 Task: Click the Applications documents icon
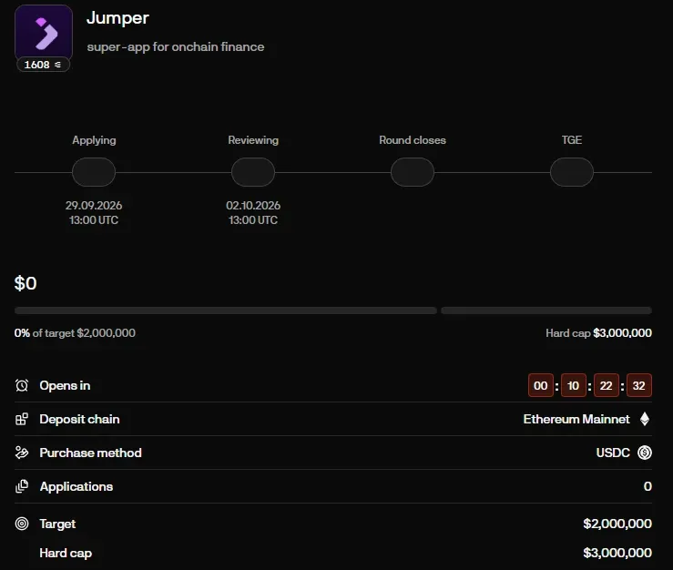point(22,486)
